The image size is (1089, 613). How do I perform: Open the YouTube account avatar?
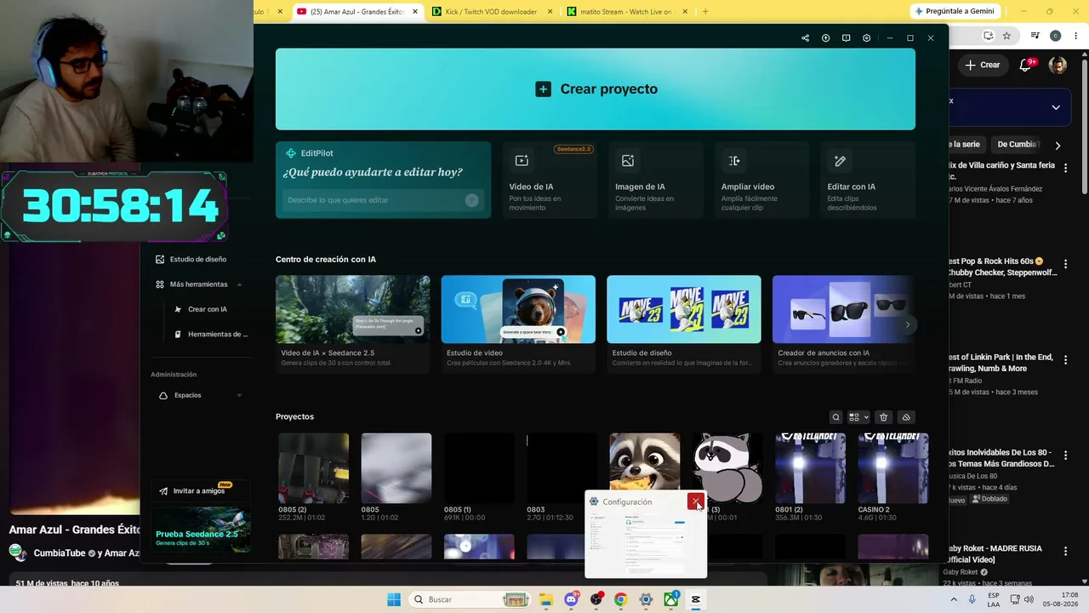(1058, 66)
